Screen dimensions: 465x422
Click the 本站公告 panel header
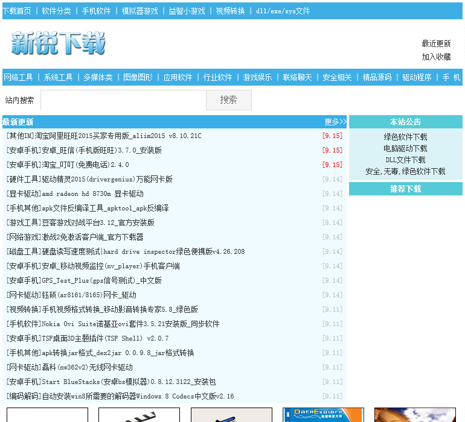(x=406, y=122)
